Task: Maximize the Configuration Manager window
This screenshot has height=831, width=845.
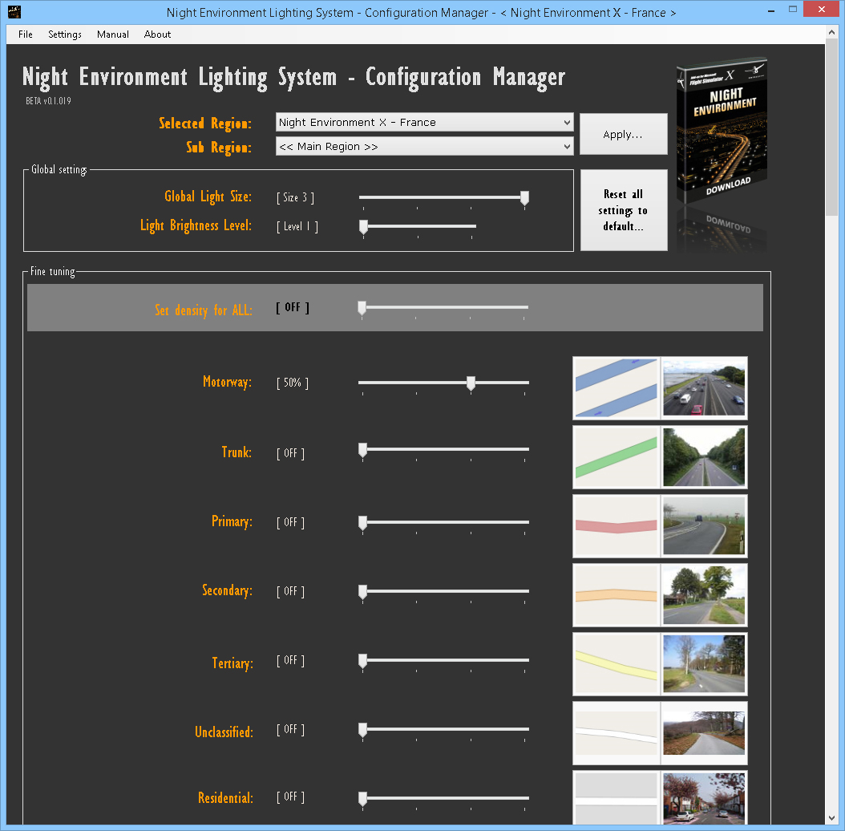Action: pyautogui.click(x=793, y=10)
